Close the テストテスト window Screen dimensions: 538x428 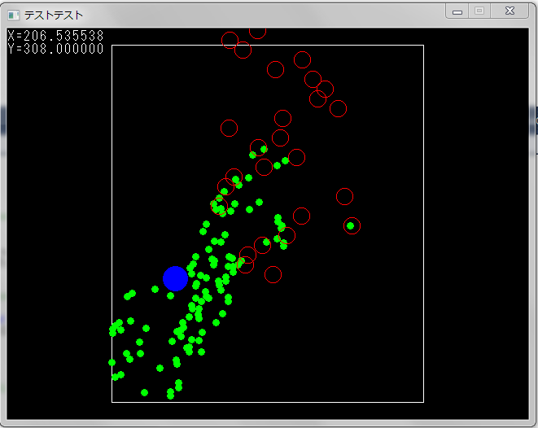[510, 11]
